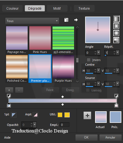Switch to the Motif tab

tap(57, 9)
